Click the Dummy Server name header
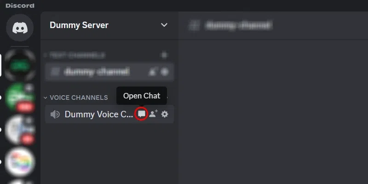Viewport: 368px width, 184px height. pos(79,25)
